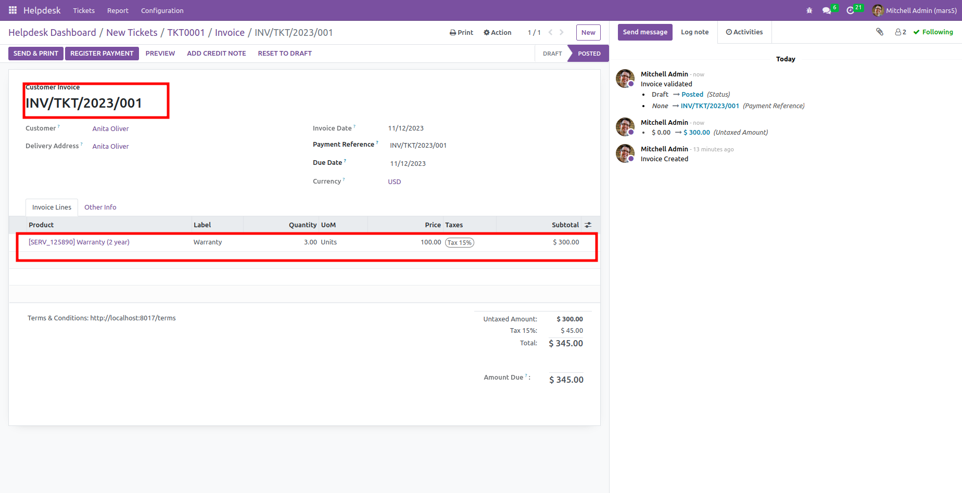Open the followers count icon
Viewport: 962px width, 493px height.
pyautogui.click(x=900, y=32)
